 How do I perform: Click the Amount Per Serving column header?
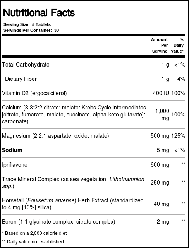coord(159,45)
